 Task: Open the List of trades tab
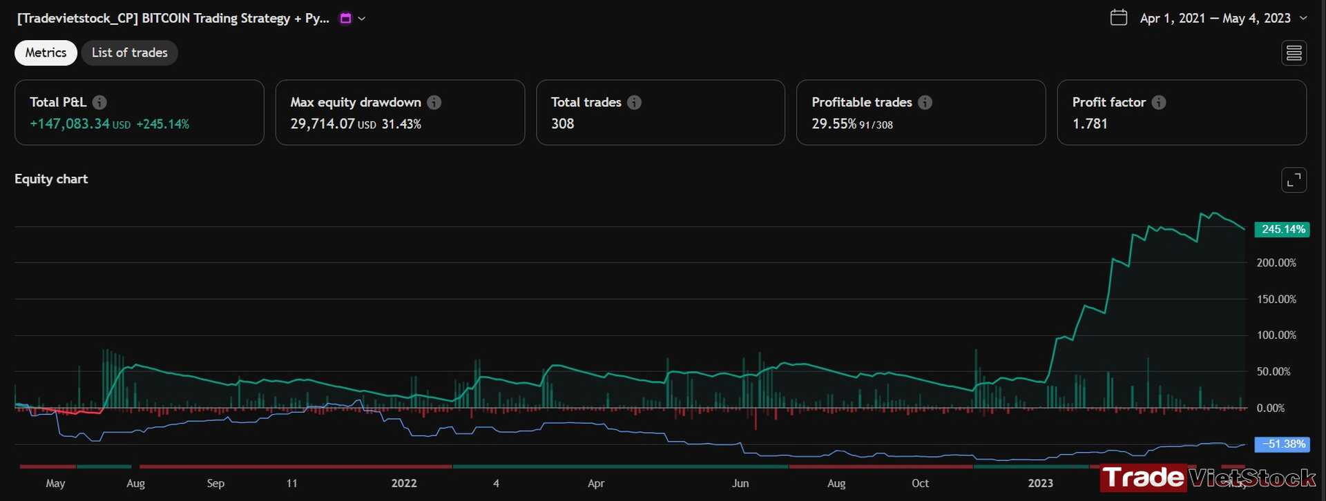tap(130, 53)
